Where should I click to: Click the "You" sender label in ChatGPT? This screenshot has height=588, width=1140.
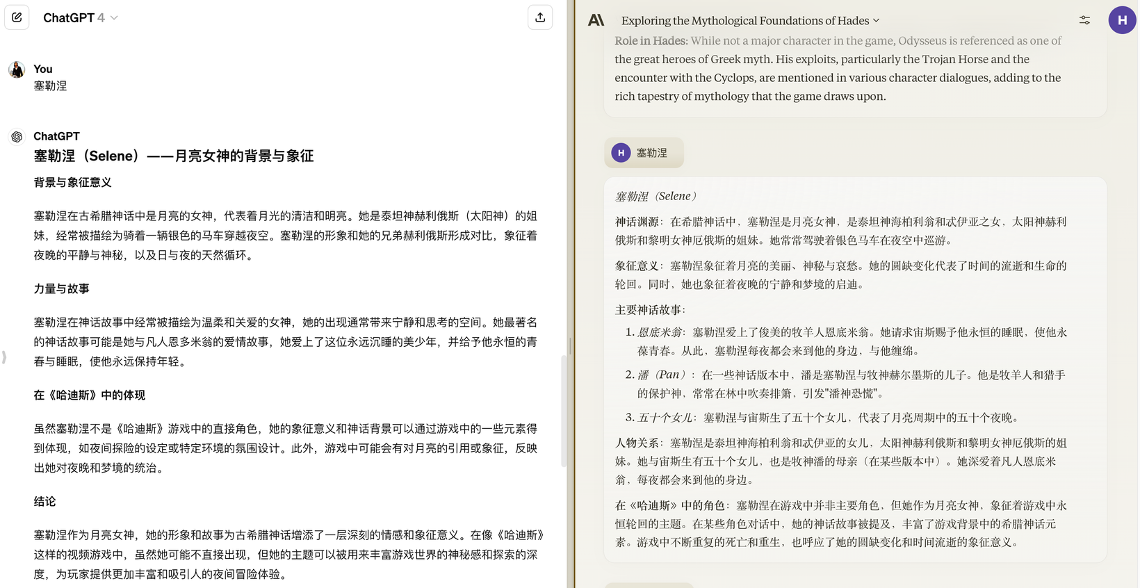click(43, 69)
